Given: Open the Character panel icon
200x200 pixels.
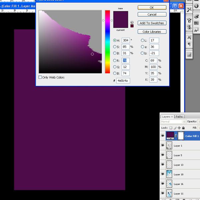Looking at the screenshot, I should point(189,38).
